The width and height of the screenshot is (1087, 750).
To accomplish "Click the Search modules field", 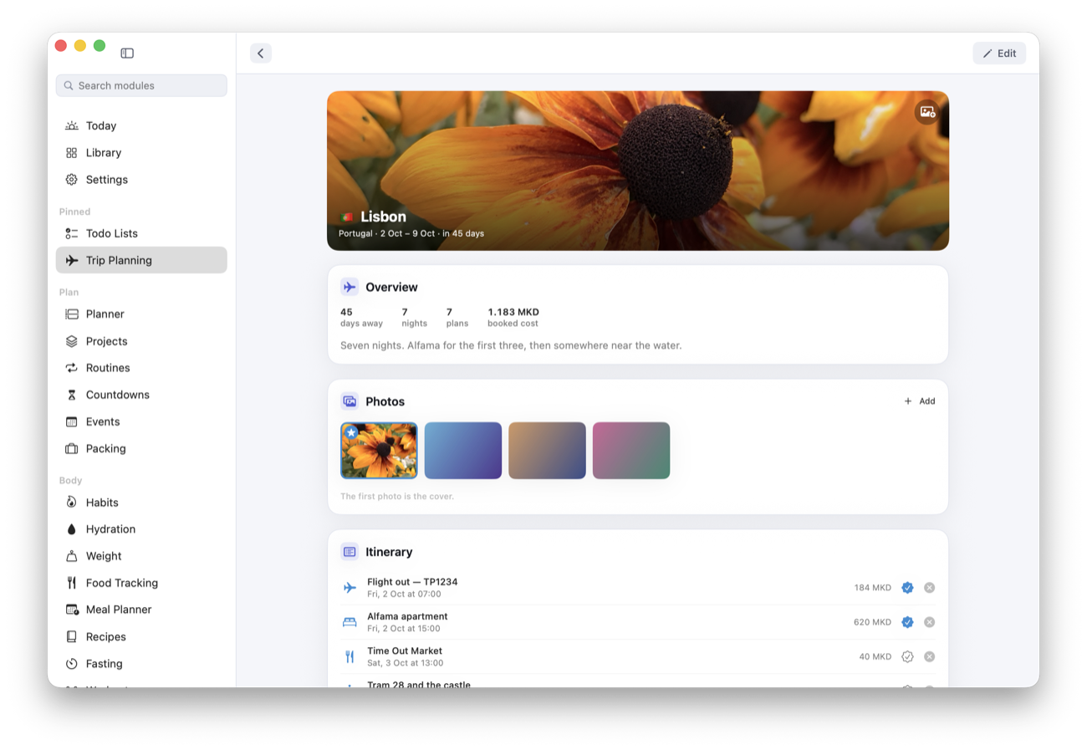I will (141, 85).
